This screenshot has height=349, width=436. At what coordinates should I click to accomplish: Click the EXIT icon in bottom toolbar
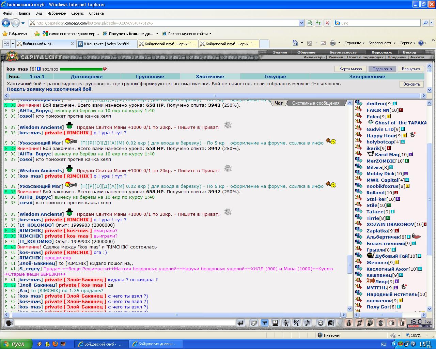402,323
